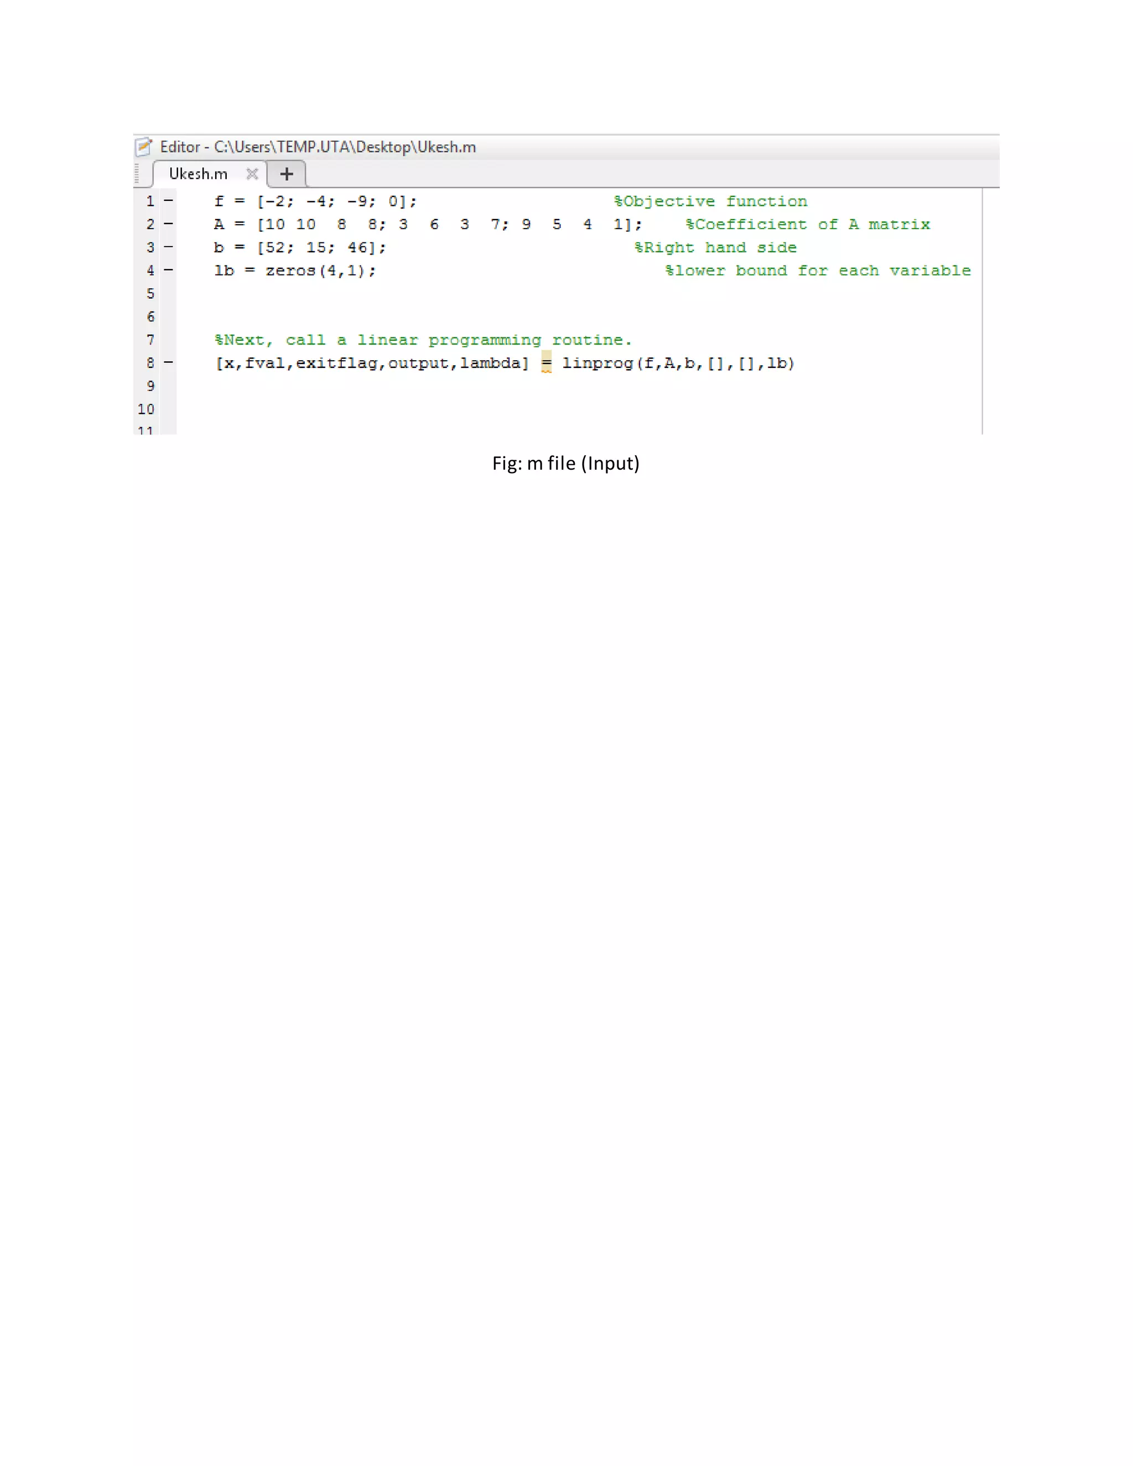This screenshot has height=1466, width=1133.
Task: Click the highlighted equals sign warning on line 8
Action: [547, 362]
